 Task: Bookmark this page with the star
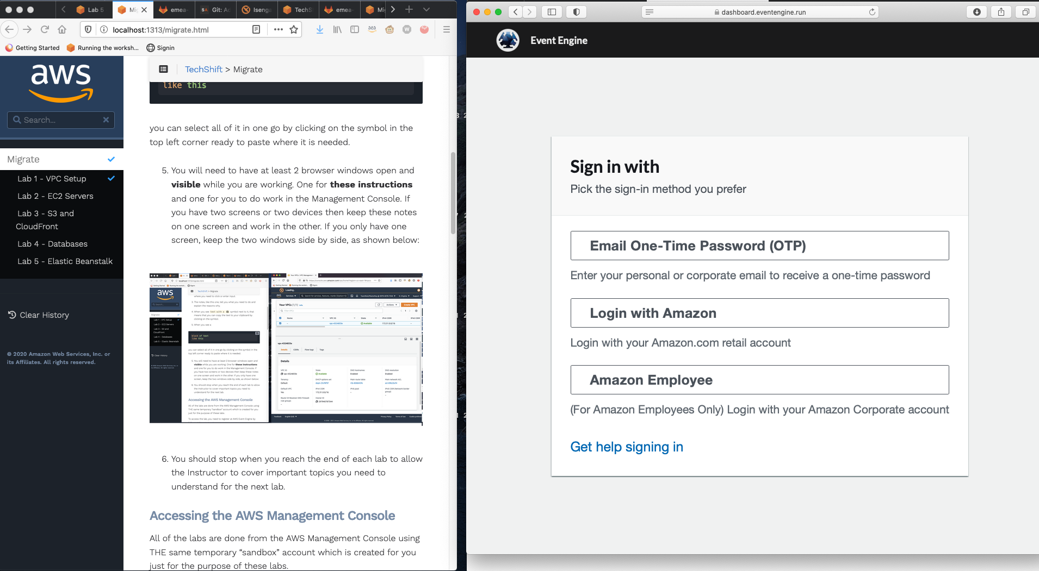click(294, 29)
